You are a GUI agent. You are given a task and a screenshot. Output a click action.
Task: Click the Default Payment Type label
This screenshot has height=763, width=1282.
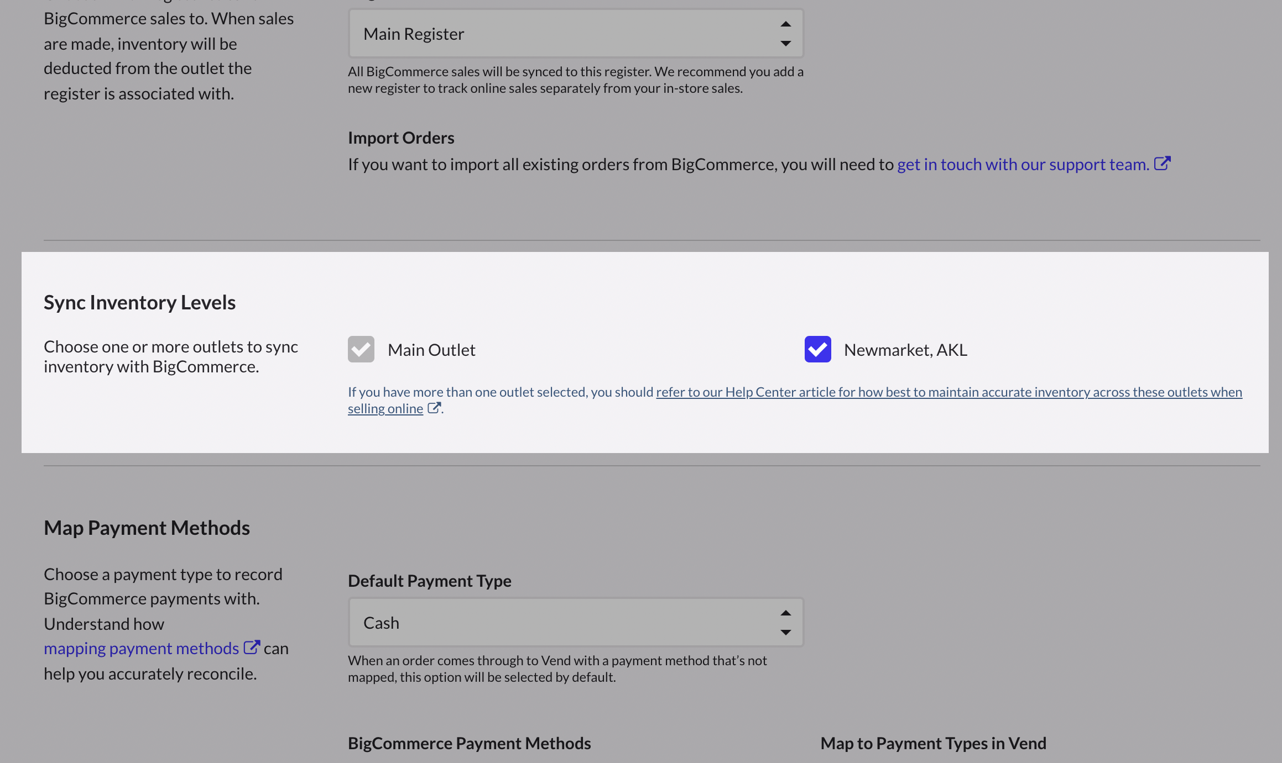tap(429, 581)
